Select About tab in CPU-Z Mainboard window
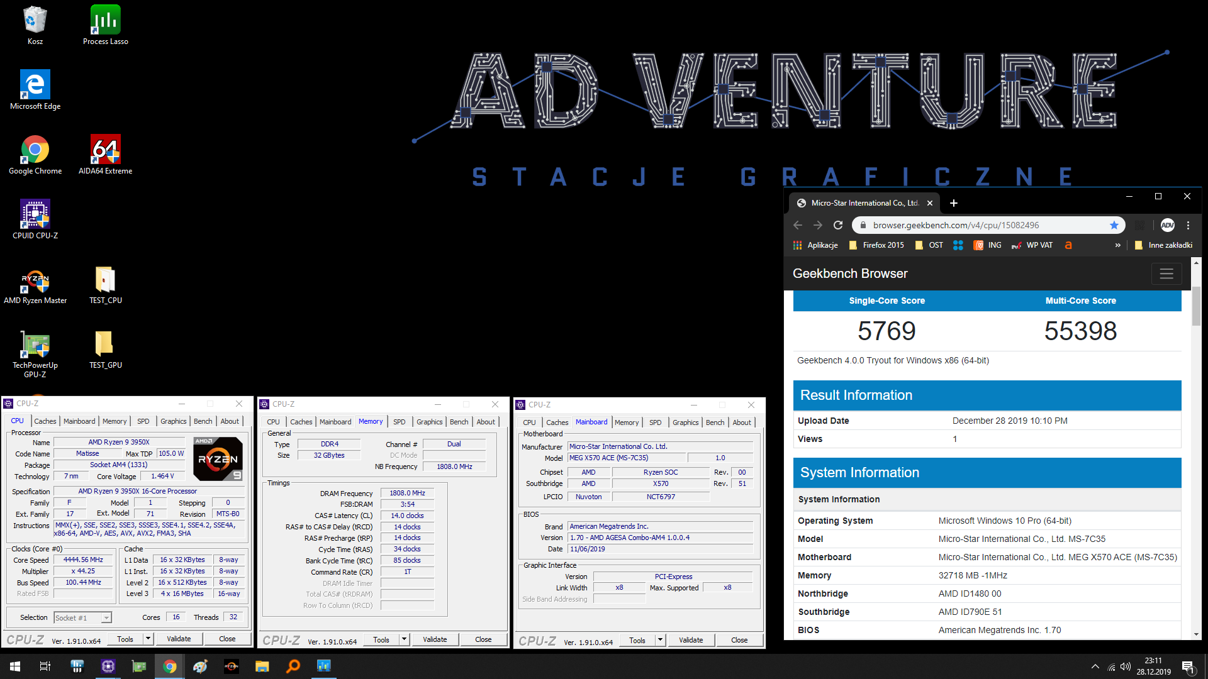 [741, 422]
